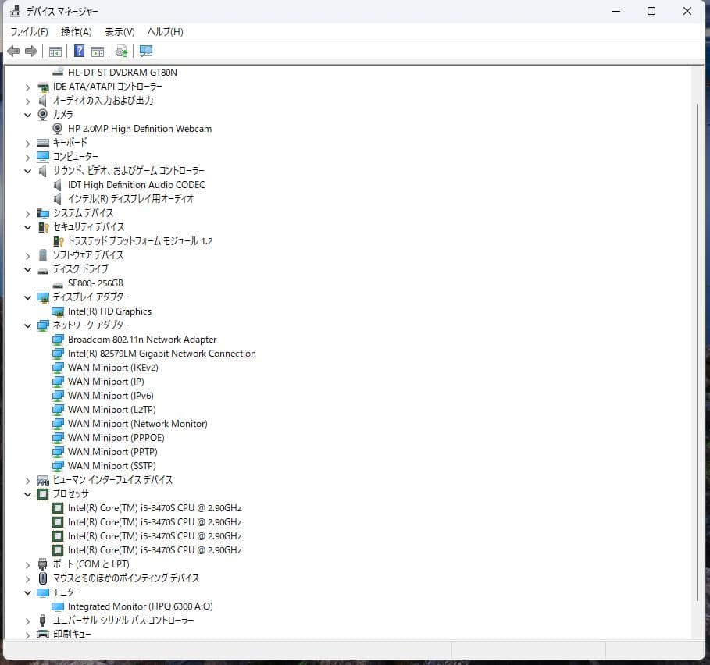Select the SE800- 256GB disk drive
Screen dimensions: 710x665
(x=95, y=283)
